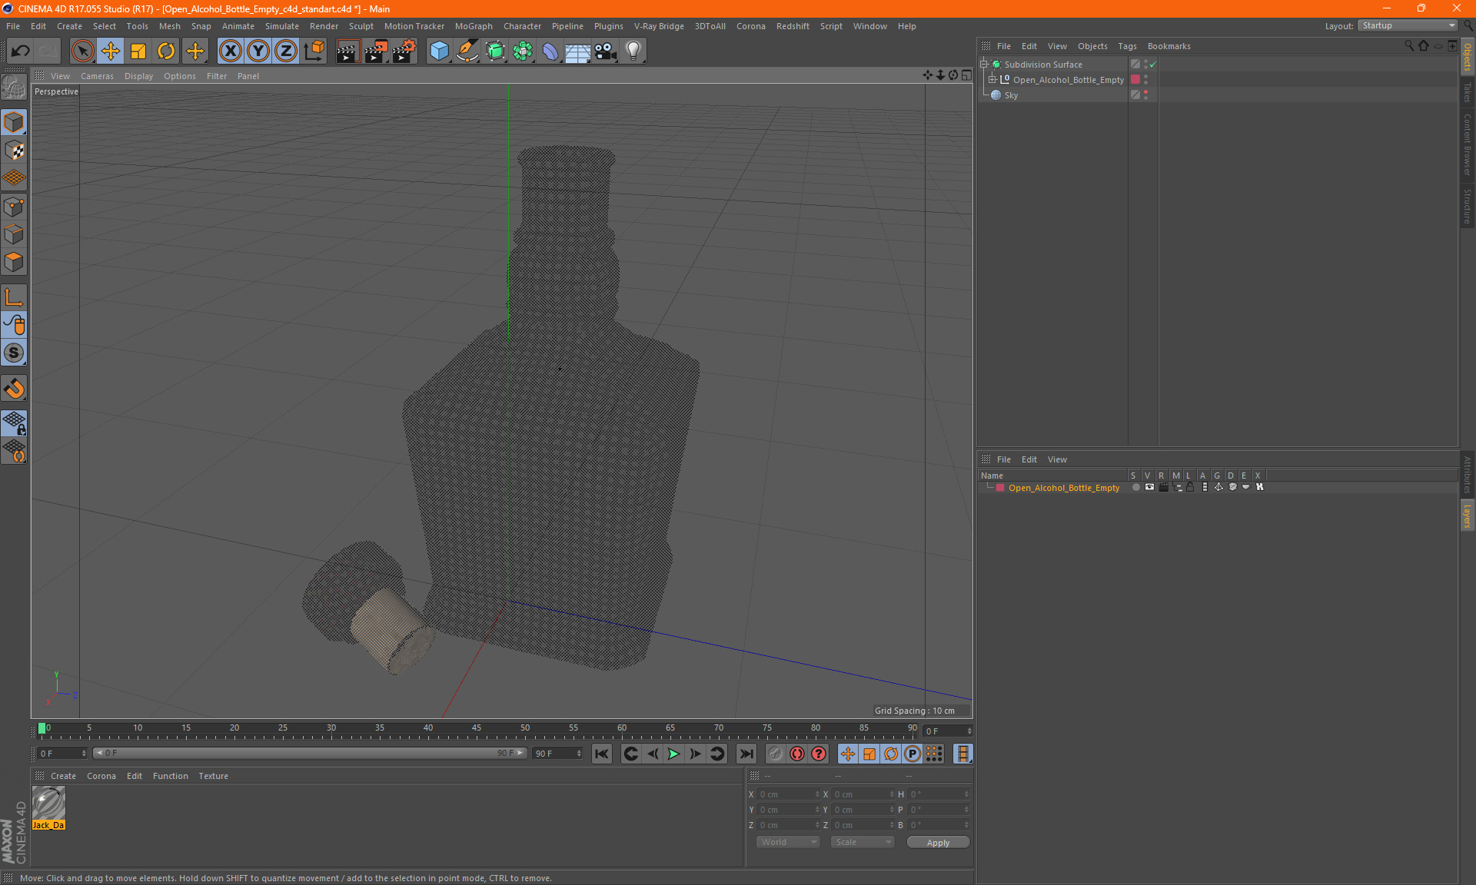The width and height of the screenshot is (1476, 885).
Task: Click Apply coordinates button
Action: click(938, 843)
